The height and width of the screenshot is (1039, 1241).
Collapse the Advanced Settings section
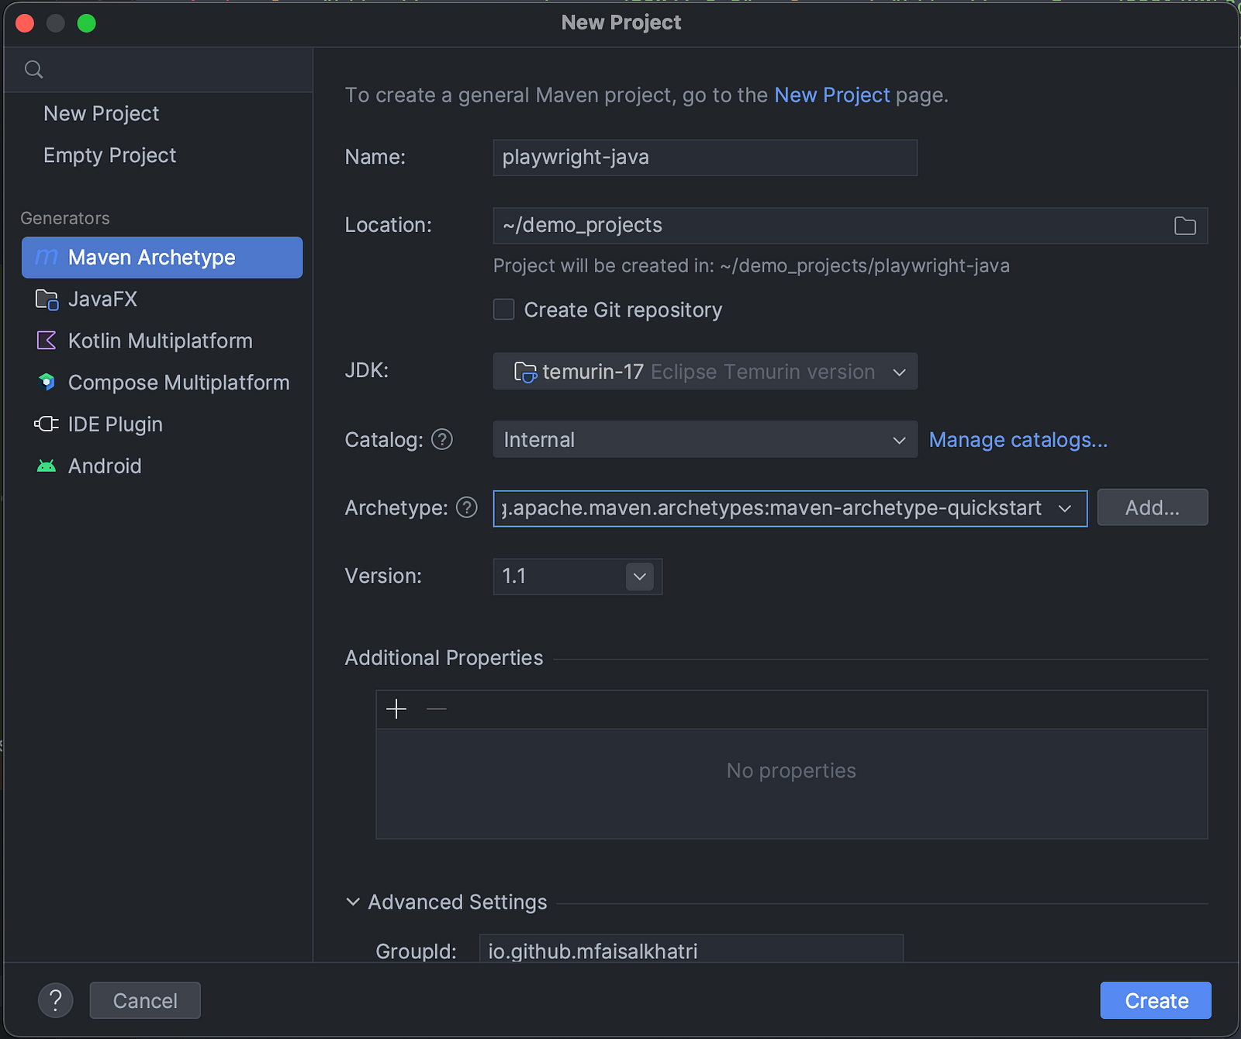click(353, 902)
